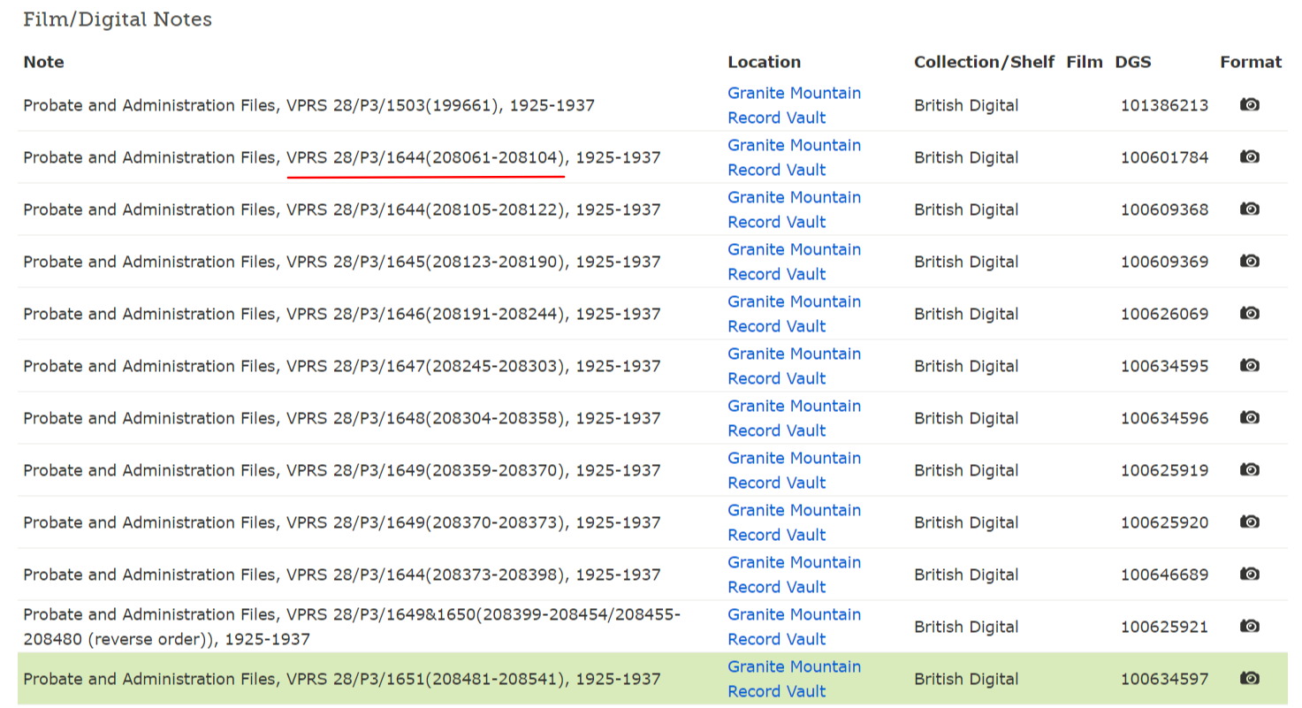This screenshot has width=1302, height=708.
Task: Open Granite Mountain Record Vault link for 1503(199661)
Action: 793,105
